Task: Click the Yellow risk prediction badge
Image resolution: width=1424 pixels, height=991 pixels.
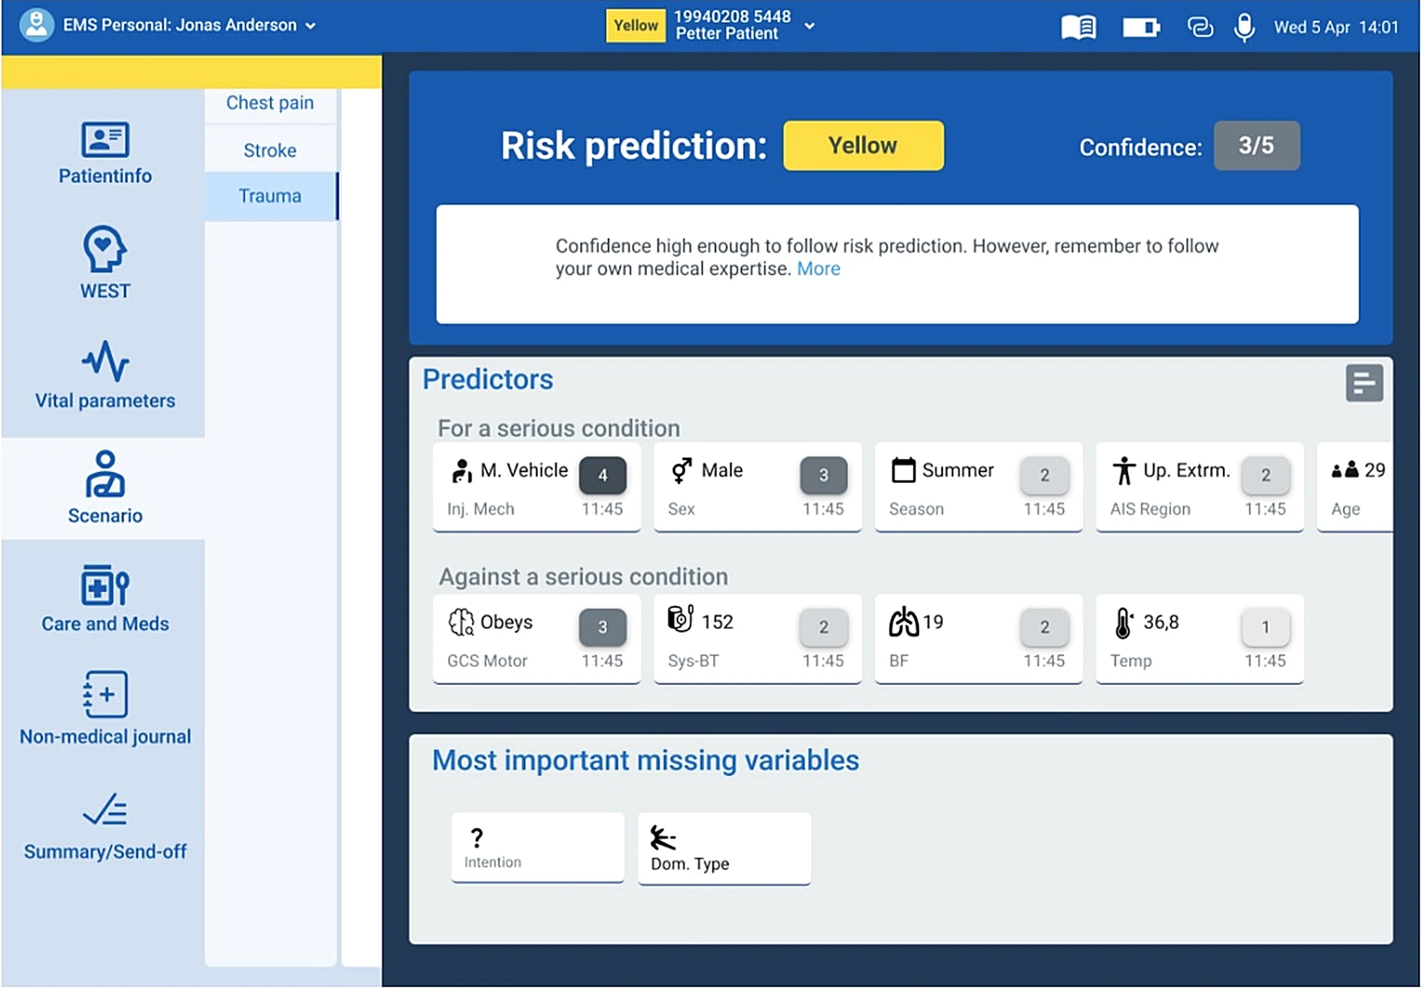Action: pyautogui.click(x=863, y=145)
